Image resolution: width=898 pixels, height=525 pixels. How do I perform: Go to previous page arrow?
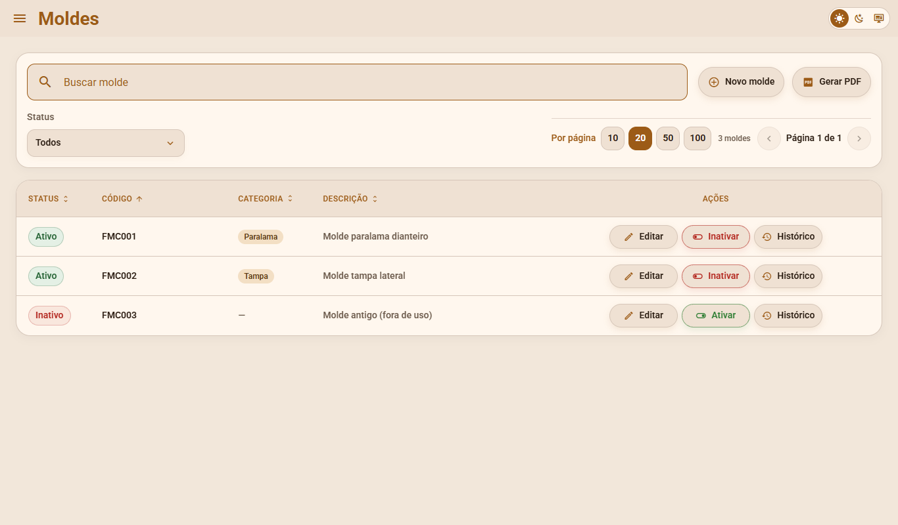click(x=769, y=138)
